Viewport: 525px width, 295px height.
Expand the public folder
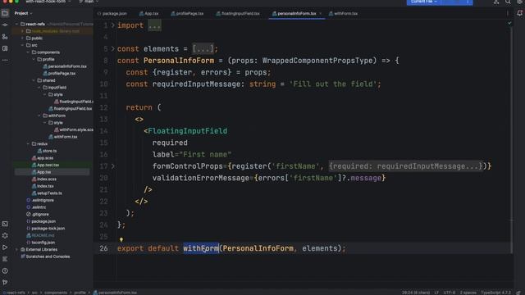(22, 39)
